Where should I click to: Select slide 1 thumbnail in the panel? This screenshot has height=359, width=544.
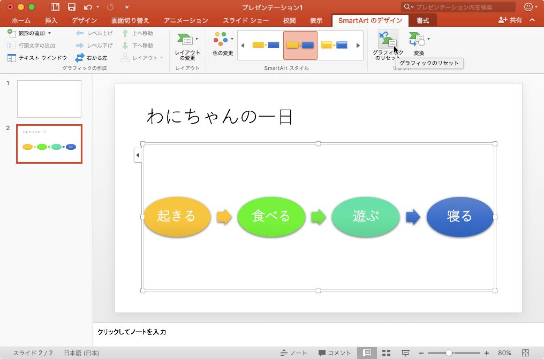click(49, 98)
